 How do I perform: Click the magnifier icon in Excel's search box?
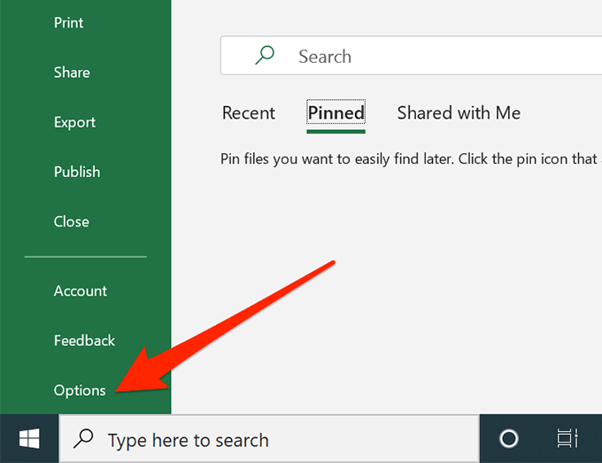(x=265, y=57)
